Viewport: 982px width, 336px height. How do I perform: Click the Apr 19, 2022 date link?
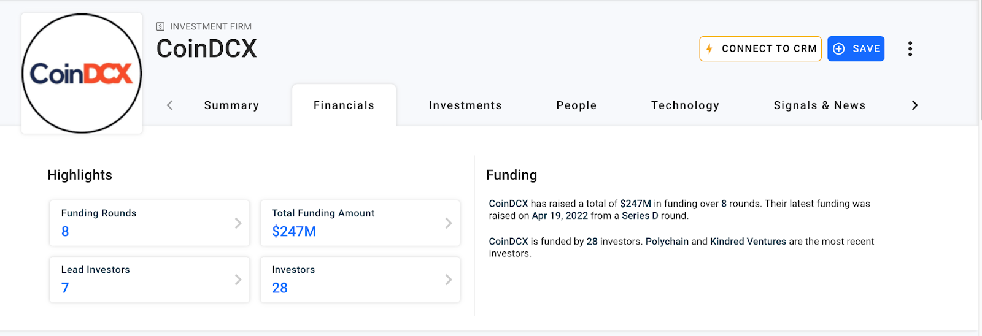pyautogui.click(x=560, y=216)
